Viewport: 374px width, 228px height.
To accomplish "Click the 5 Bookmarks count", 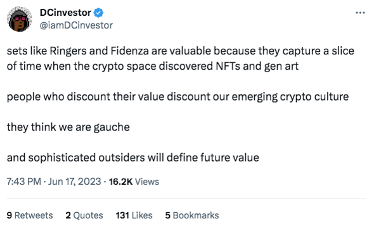I will 192,215.
